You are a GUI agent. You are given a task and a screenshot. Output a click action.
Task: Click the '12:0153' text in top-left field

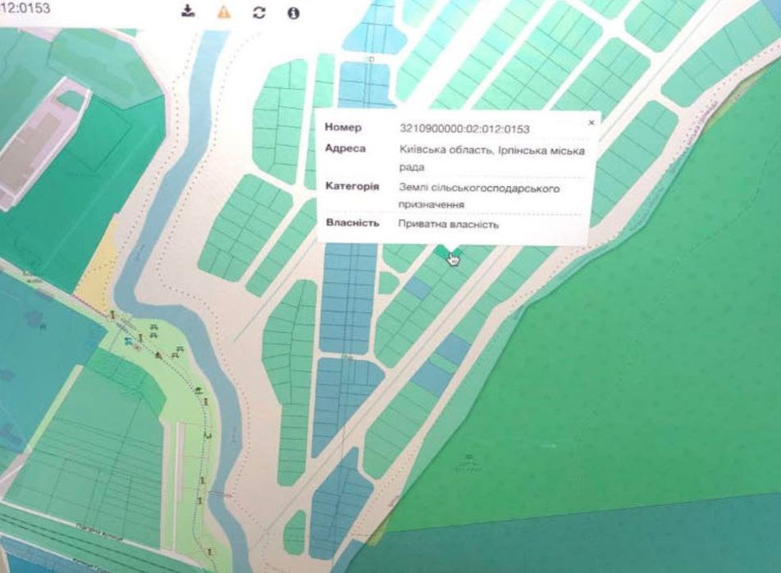coord(25,8)
